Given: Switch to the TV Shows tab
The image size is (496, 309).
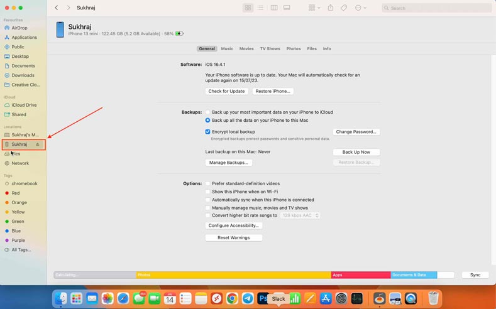Looking at the screenshot, I should point(270,48).
